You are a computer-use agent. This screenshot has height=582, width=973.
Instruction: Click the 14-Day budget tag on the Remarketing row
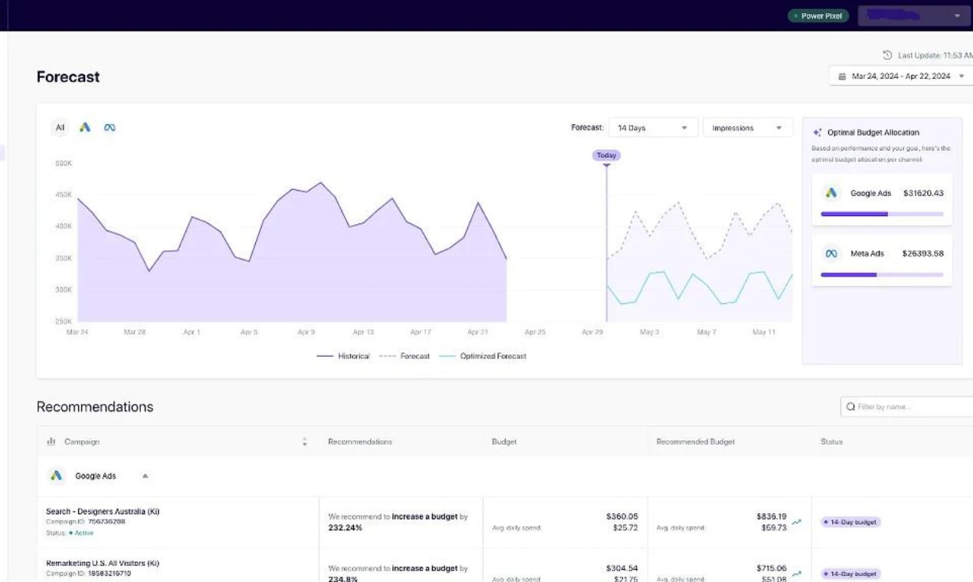point(850,574)
